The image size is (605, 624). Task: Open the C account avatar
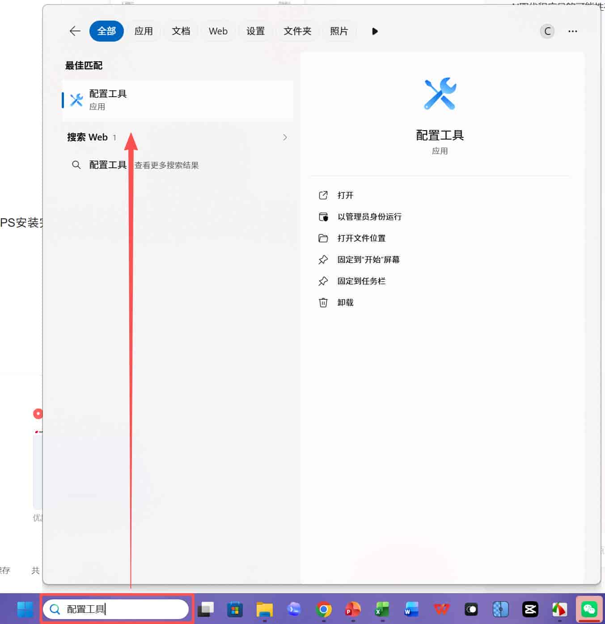547,31
